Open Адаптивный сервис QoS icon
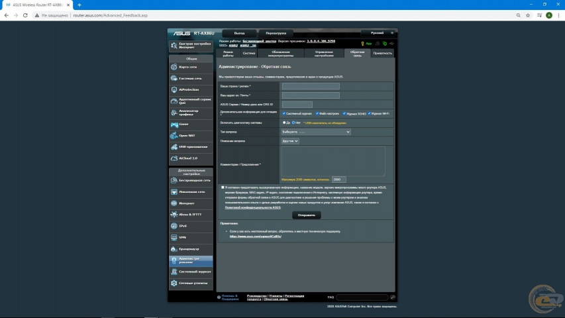Image resolution: width=565 pixels, height=318 pixels. pos(174,101)
